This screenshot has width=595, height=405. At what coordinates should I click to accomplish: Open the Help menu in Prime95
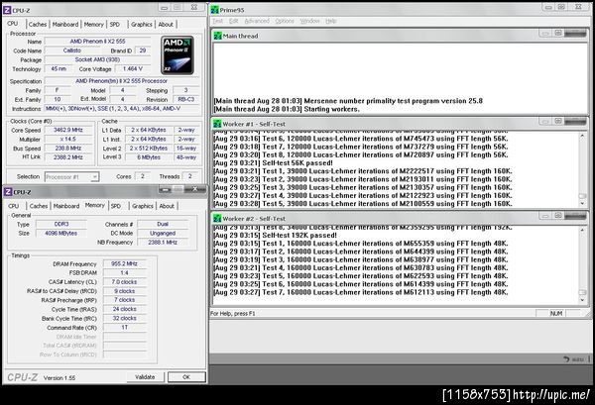pyautogui.click(x=331, y=21)
